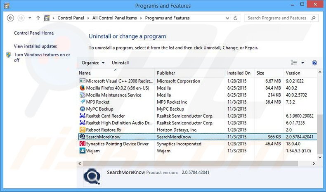The image size is (326, 192).
Task: Open the recent locations dropdown arrow
Action: tap(30, 18)
